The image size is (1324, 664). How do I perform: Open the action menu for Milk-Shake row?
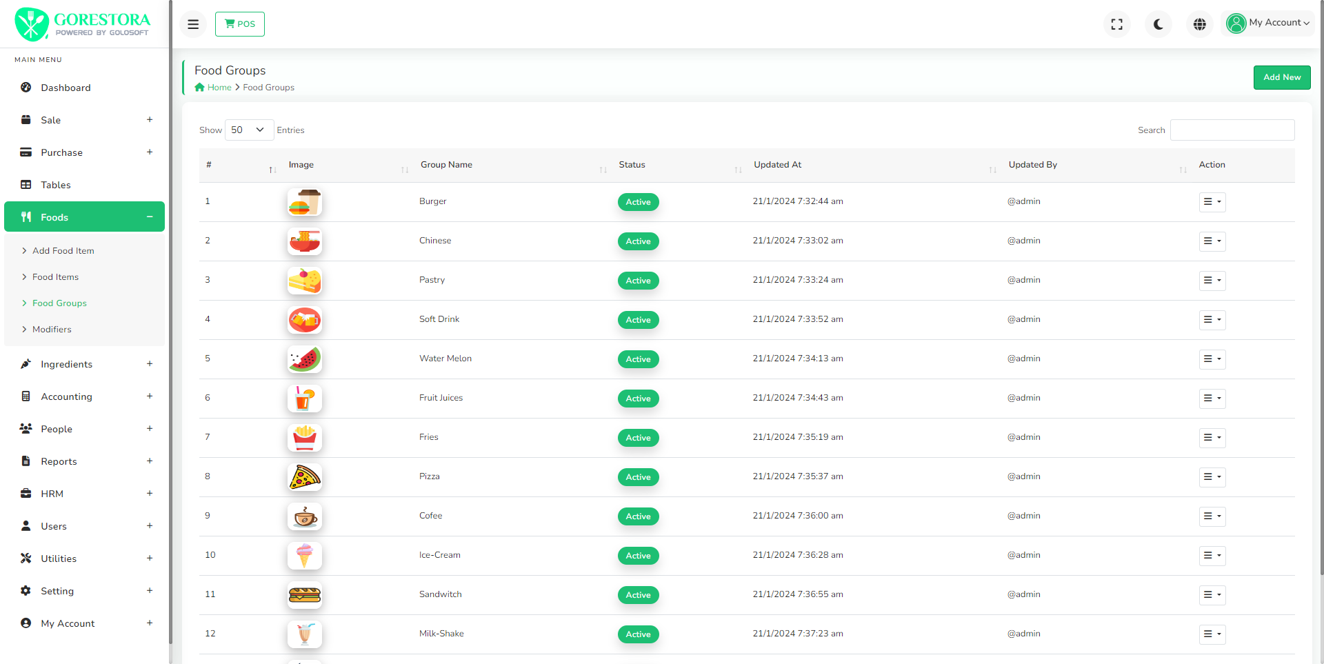click(1212, 634)
